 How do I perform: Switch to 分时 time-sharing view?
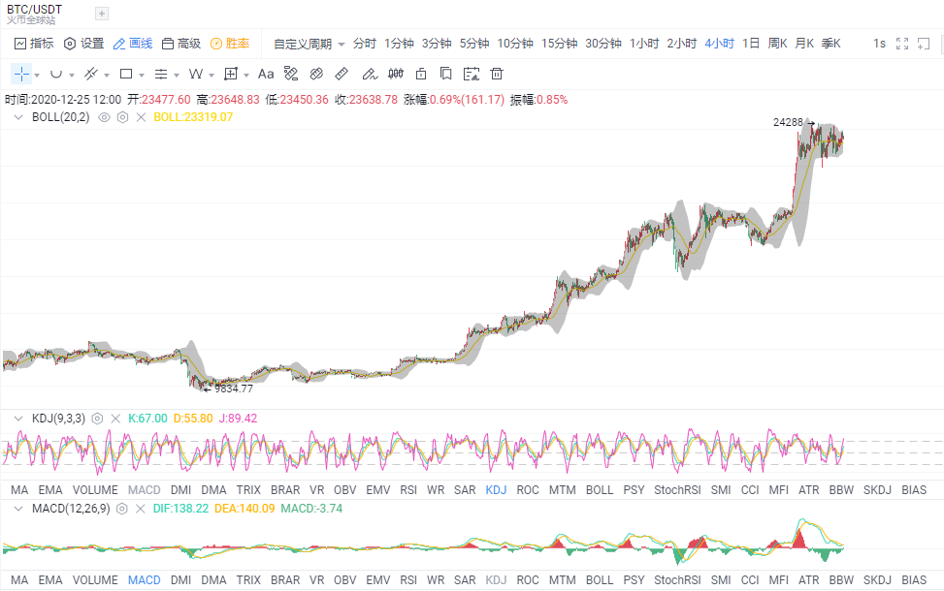(364, 44)
